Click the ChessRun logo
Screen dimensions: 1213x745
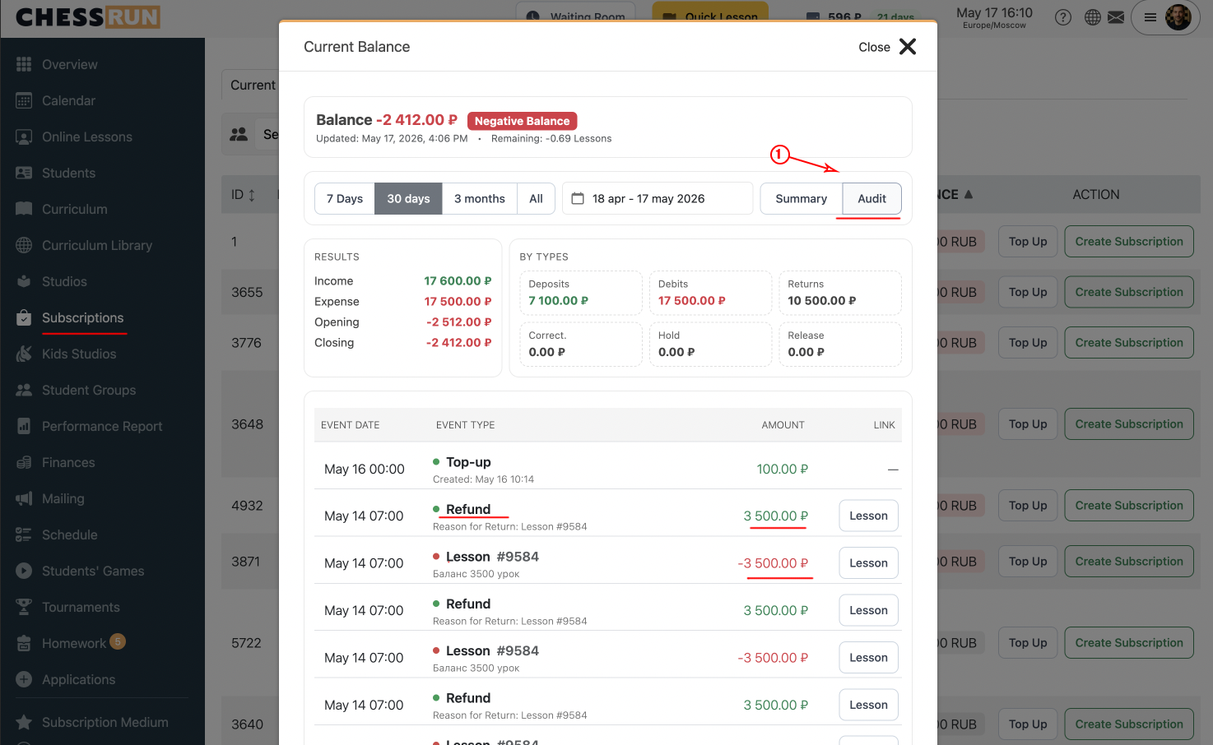click(x=87, y=17)
